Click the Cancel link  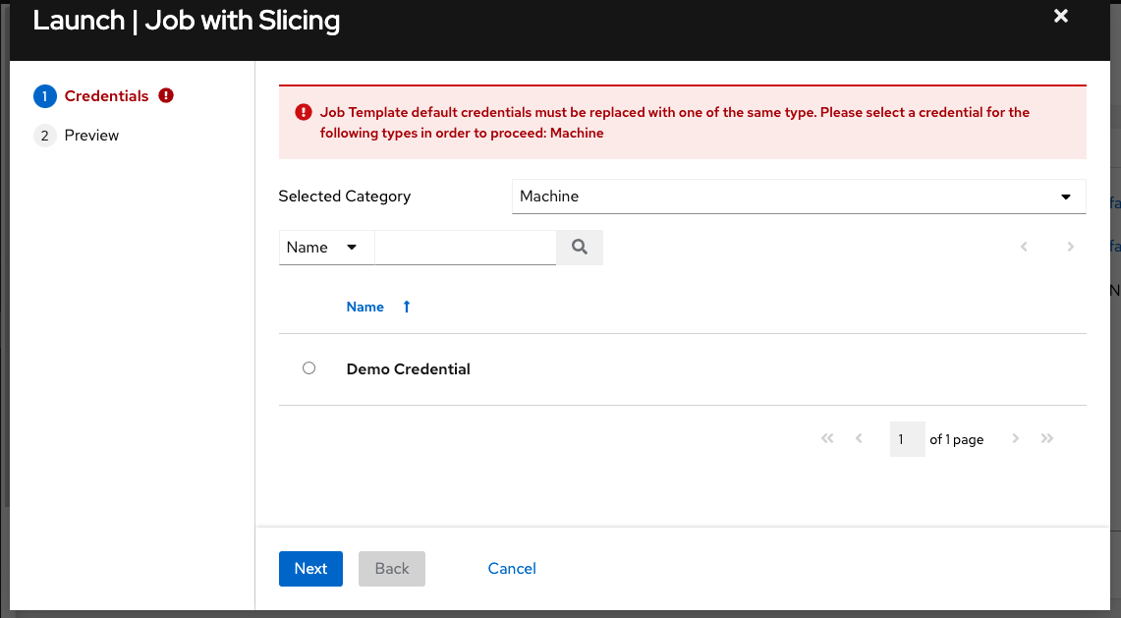click(x=512, y=569)
